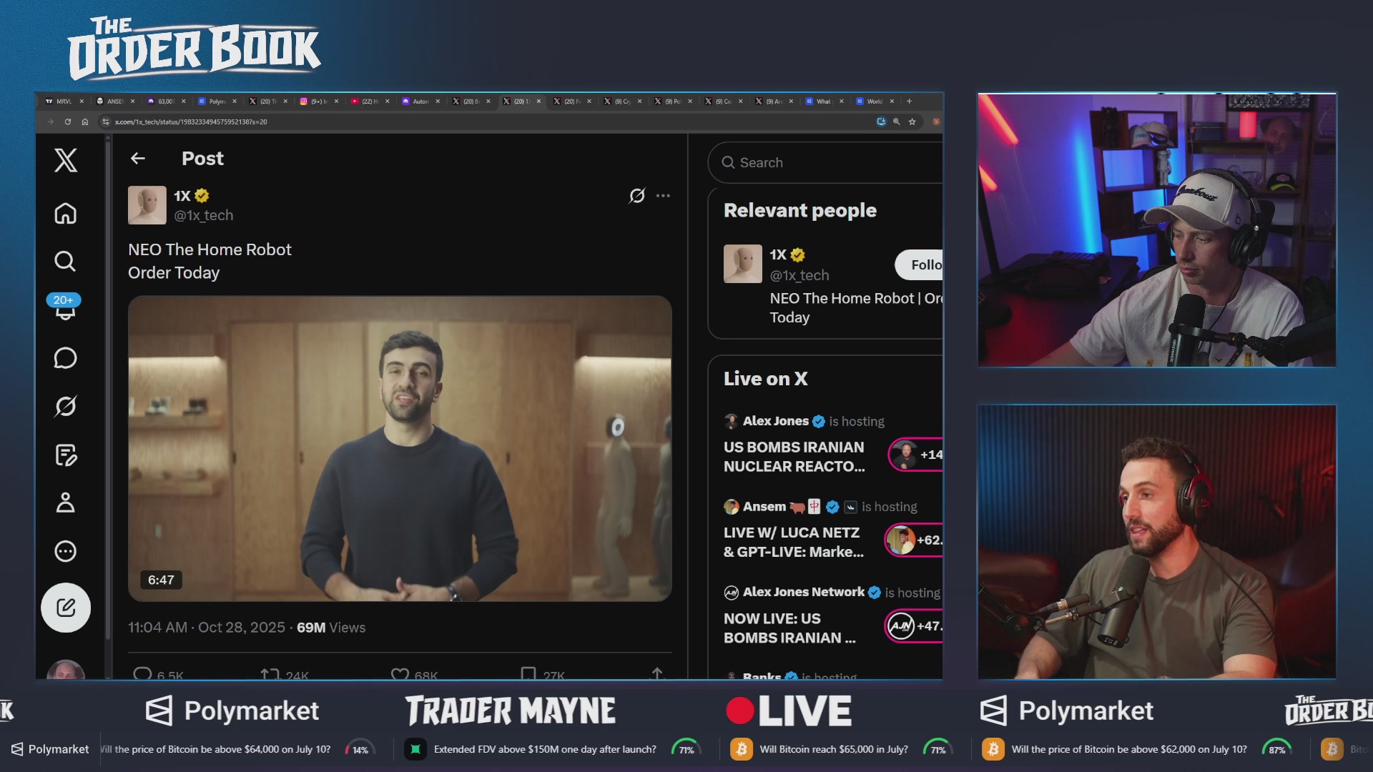Click the browser home icon
The height and width of the screenshot is (772, 1373).
coord(85,122)
